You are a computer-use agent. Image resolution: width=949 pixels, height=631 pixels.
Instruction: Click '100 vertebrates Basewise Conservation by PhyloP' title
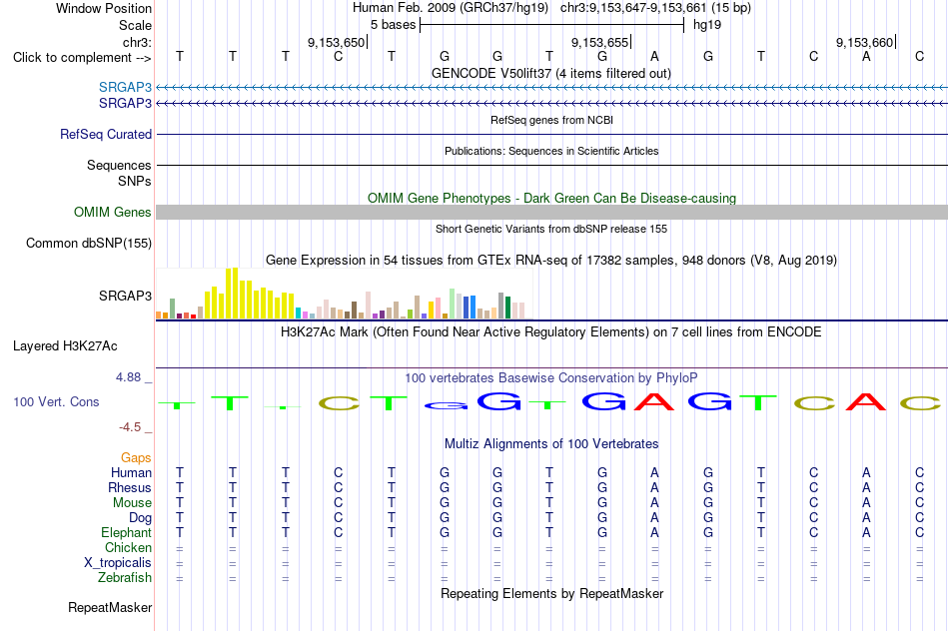[551, 378]
